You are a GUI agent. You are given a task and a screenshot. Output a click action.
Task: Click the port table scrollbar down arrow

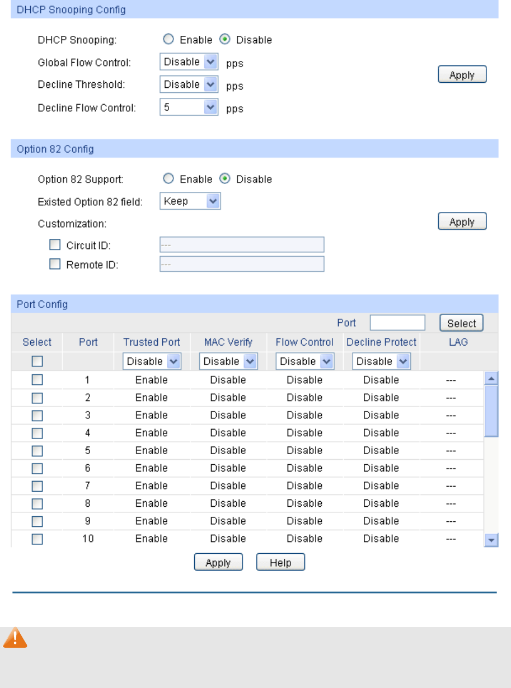pos(491,540)
